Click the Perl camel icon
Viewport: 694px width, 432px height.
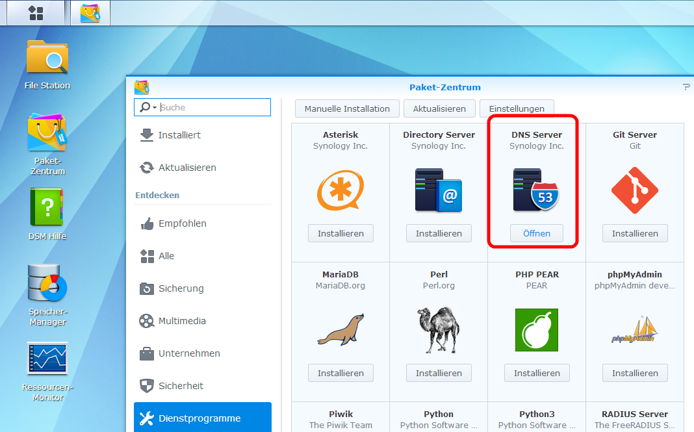439,330
